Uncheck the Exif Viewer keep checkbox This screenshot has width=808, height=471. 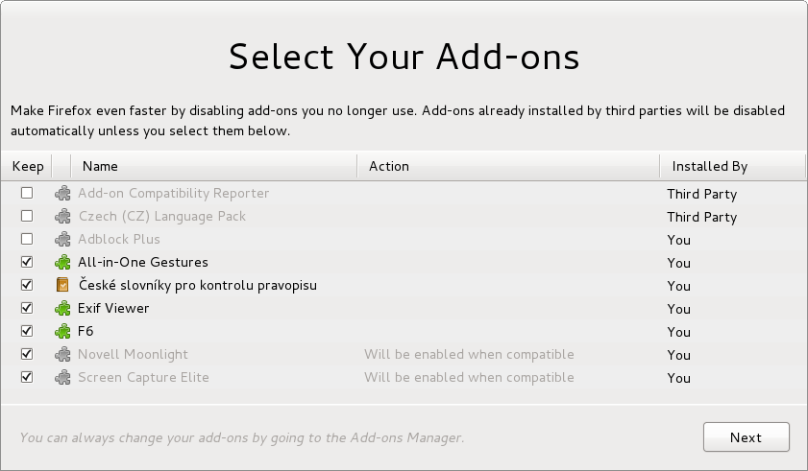pos(27,308)
